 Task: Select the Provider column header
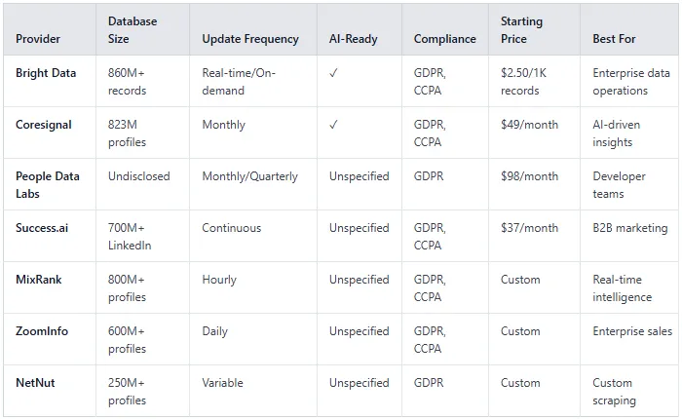[38, 39]
